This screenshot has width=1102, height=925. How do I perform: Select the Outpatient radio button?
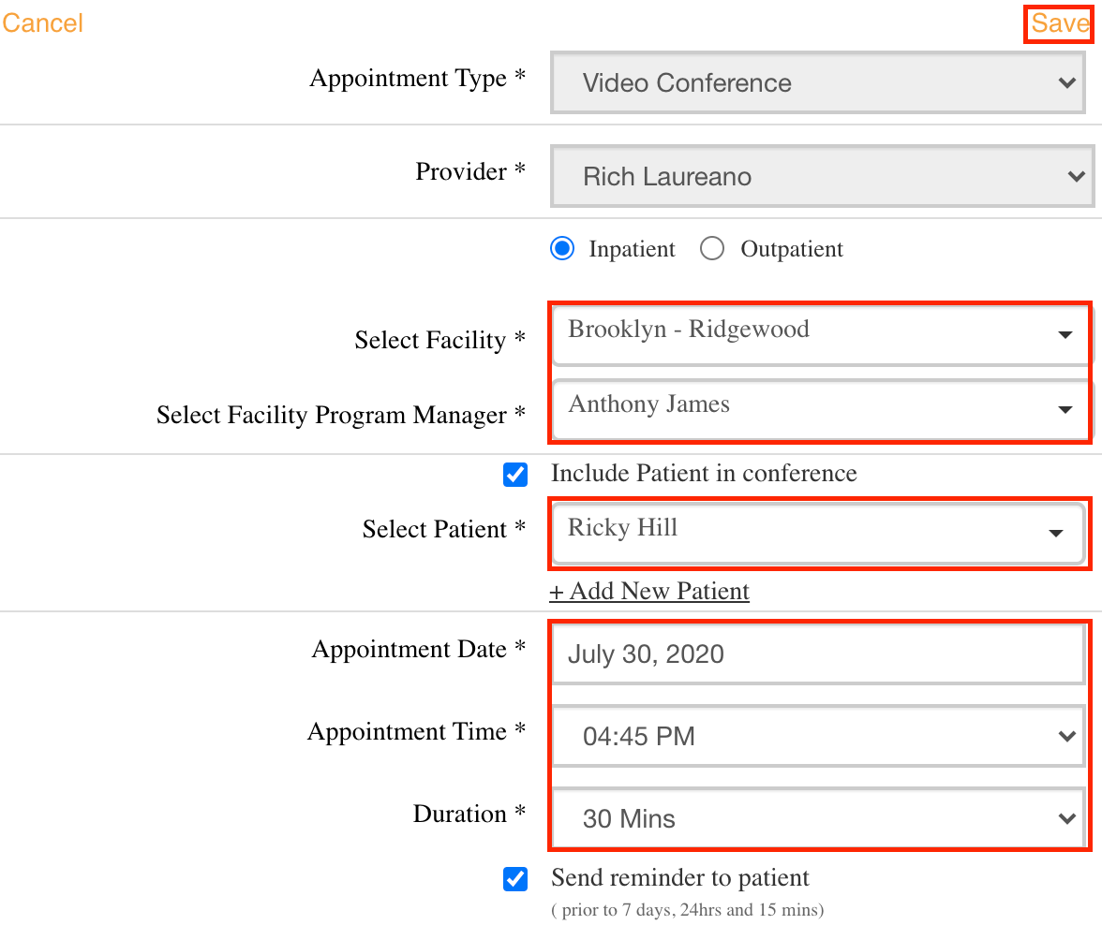(712, 249)
